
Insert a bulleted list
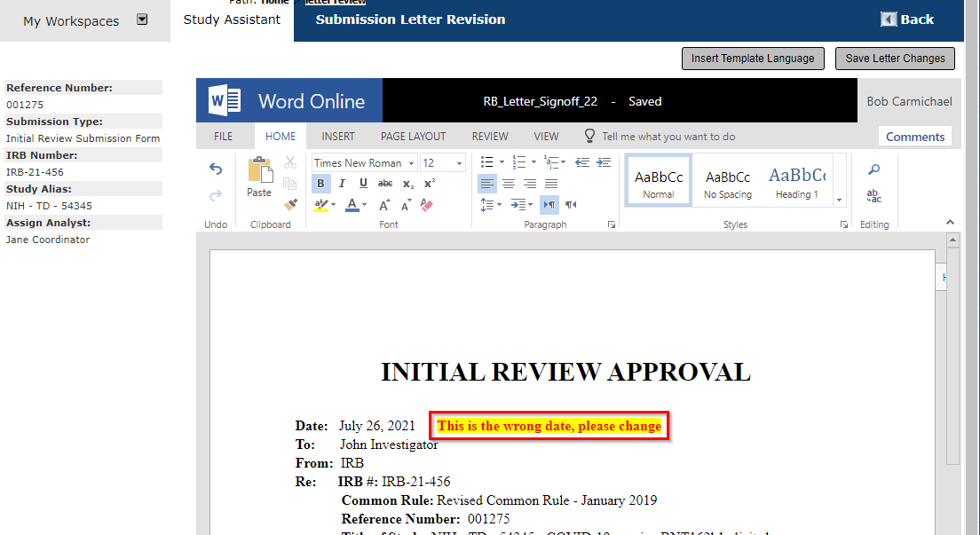486,162
